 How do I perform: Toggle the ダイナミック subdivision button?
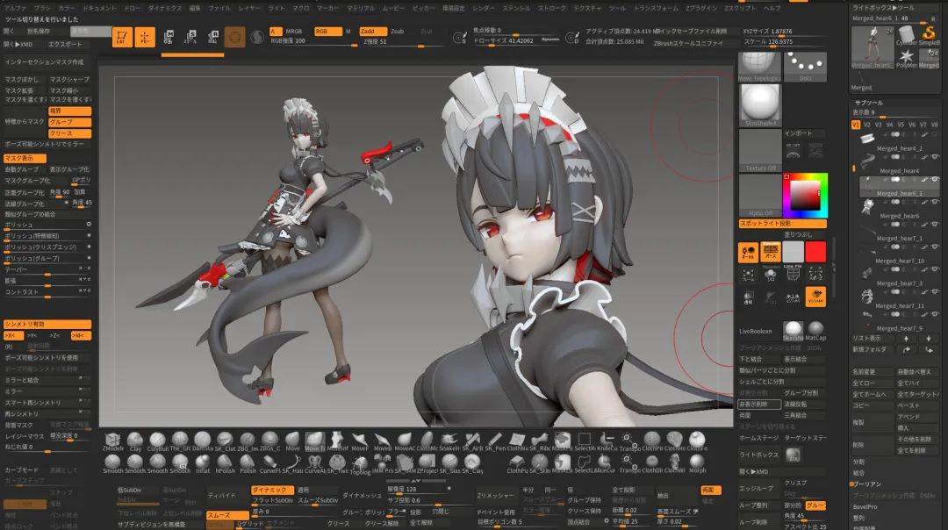(272, 491)
